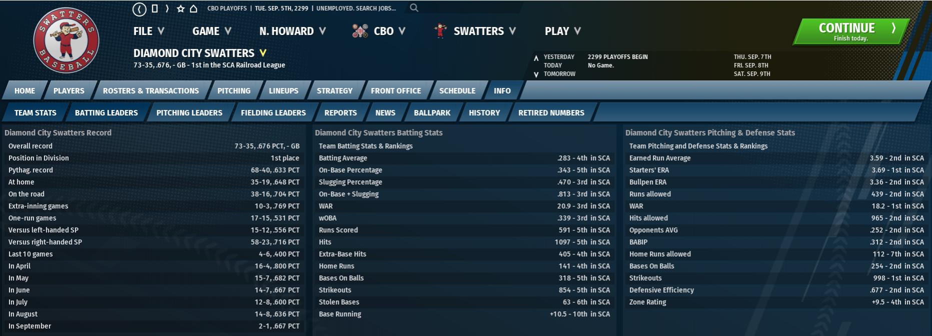Screen dimensions: 932x336
Task: Expand the Diamond City Swatters team dropdown
Action: pyautogui.click(x=263, y=53)
